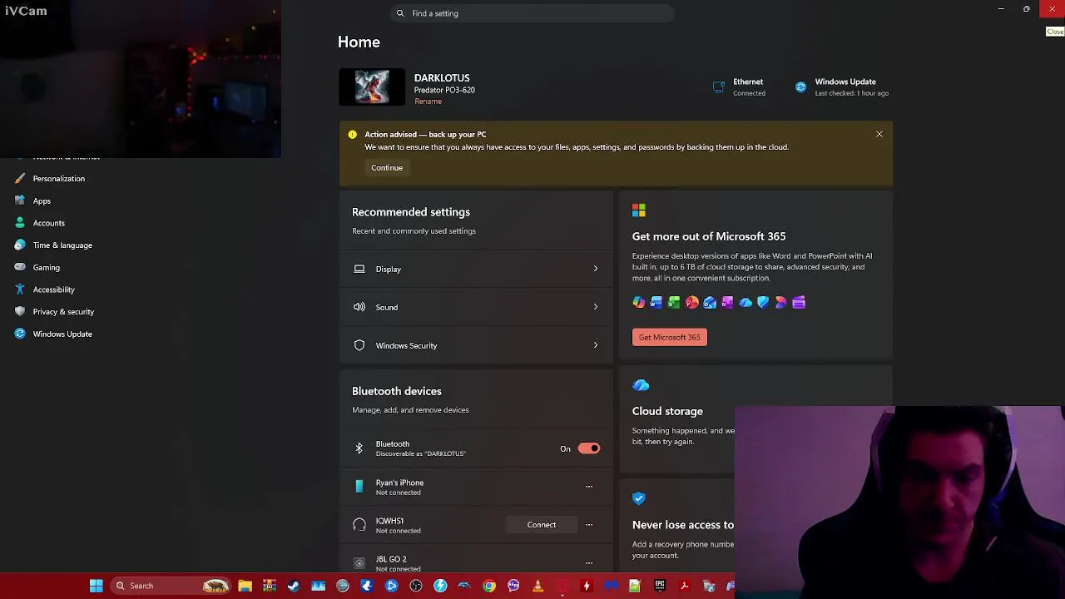
Task: Expand Sound recommended setting
Action: [476, 307]
